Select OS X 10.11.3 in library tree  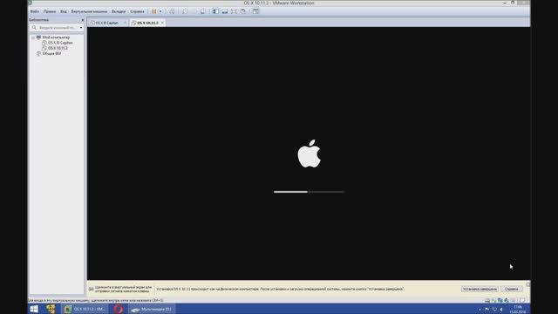point(58,48)
